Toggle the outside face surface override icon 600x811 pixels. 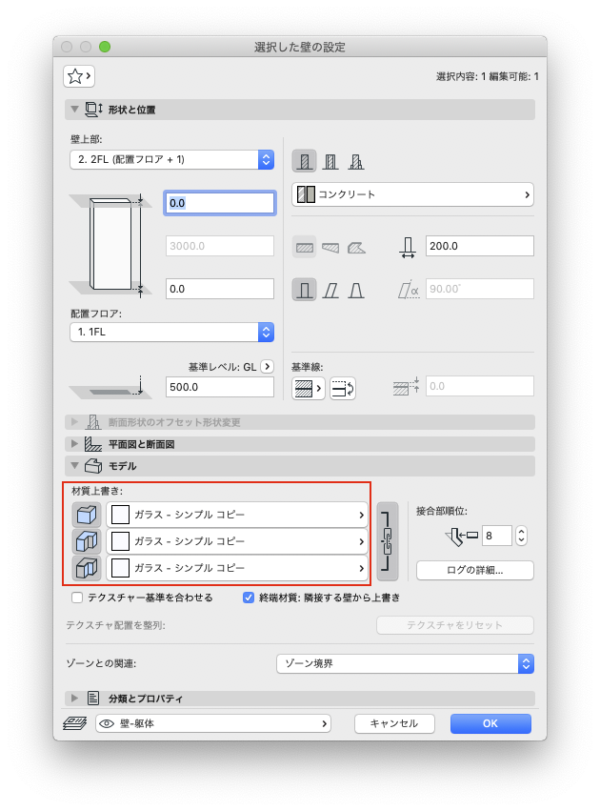click(87, 515)
